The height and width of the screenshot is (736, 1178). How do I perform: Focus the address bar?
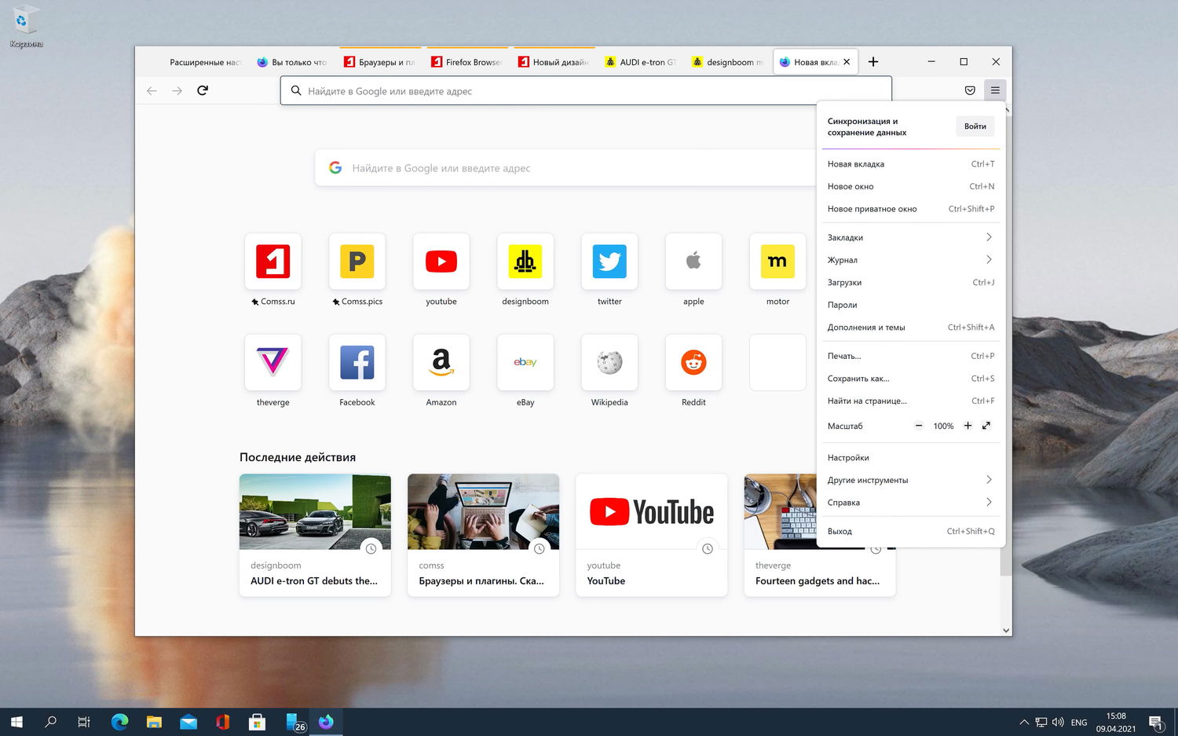pos(586,91)
